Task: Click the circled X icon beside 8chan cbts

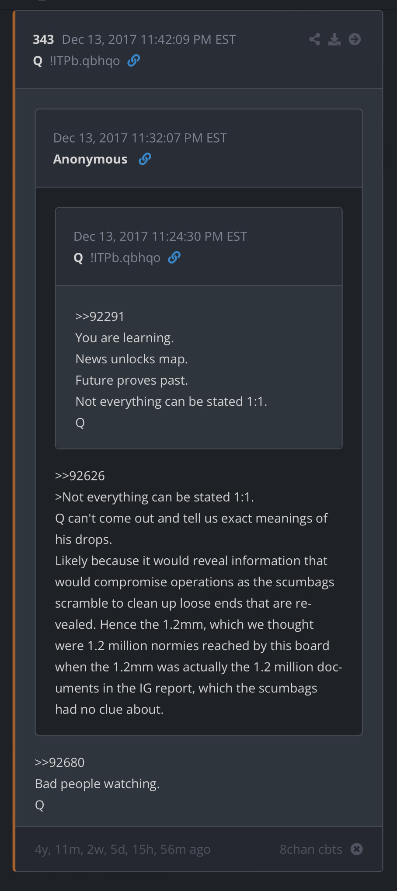Action: click(357, 849)
